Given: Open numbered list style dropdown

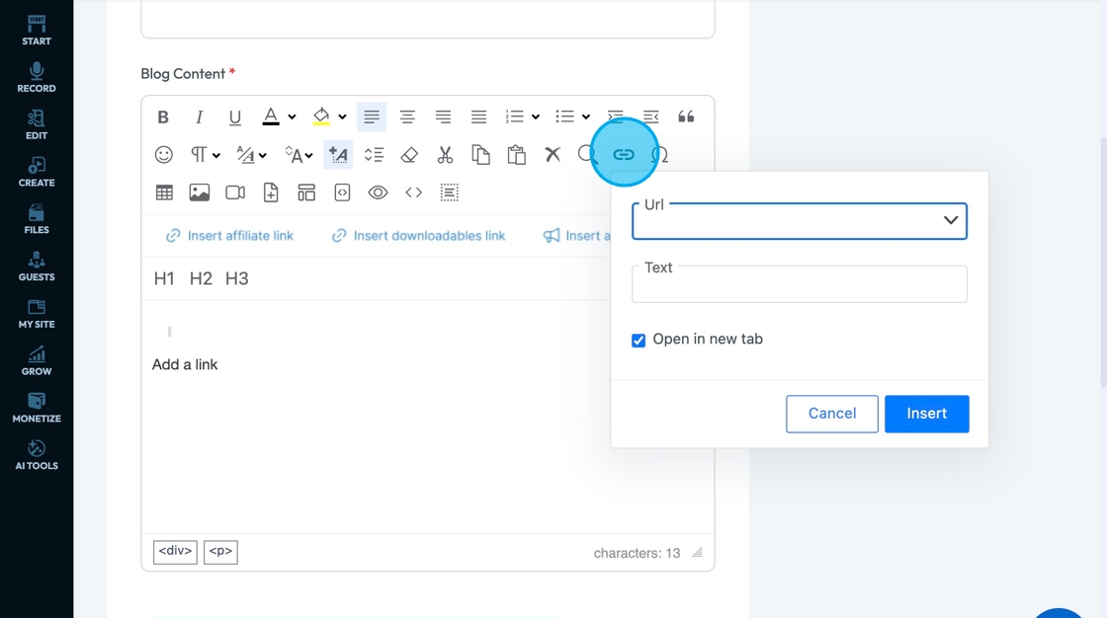Looking at the screenshot, I should pos(536,117).
